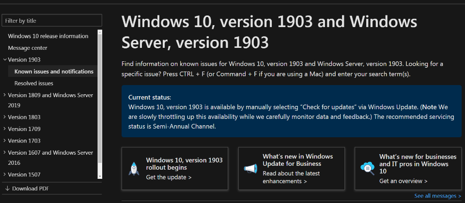
Task: Open the Version 1703 entry
Action: coord(24,141)
